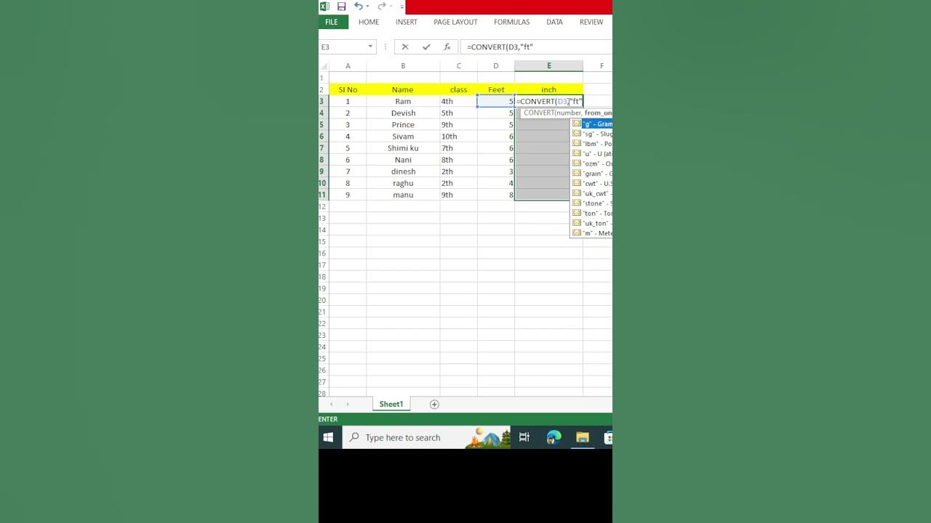931x523 pixels.
Task: Select the Sheet1 worksheet tab
Action: tap(391, 404)
